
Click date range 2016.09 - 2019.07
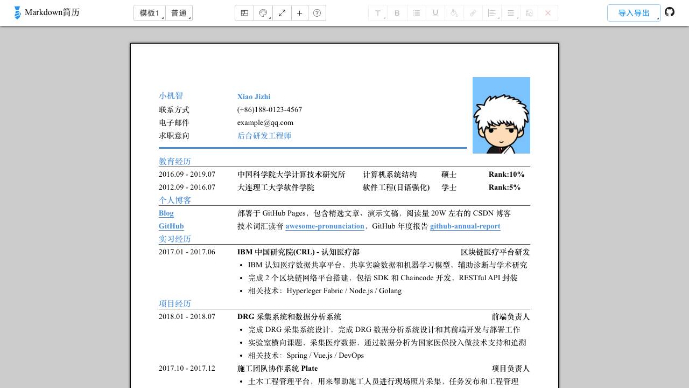tap(187, 175)
